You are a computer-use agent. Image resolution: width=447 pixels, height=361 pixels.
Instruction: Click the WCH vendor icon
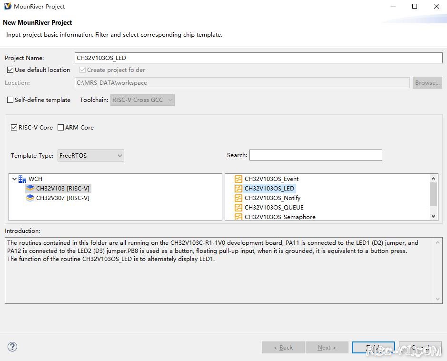point(22,179)
